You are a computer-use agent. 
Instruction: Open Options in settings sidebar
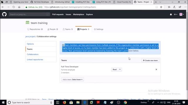click(x=41, y=44)
